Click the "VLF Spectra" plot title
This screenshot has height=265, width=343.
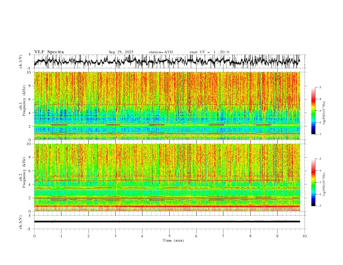[x=49, y=52]
